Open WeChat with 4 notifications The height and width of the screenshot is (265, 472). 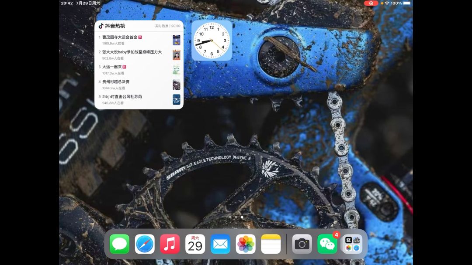click(x=327, y=244)
